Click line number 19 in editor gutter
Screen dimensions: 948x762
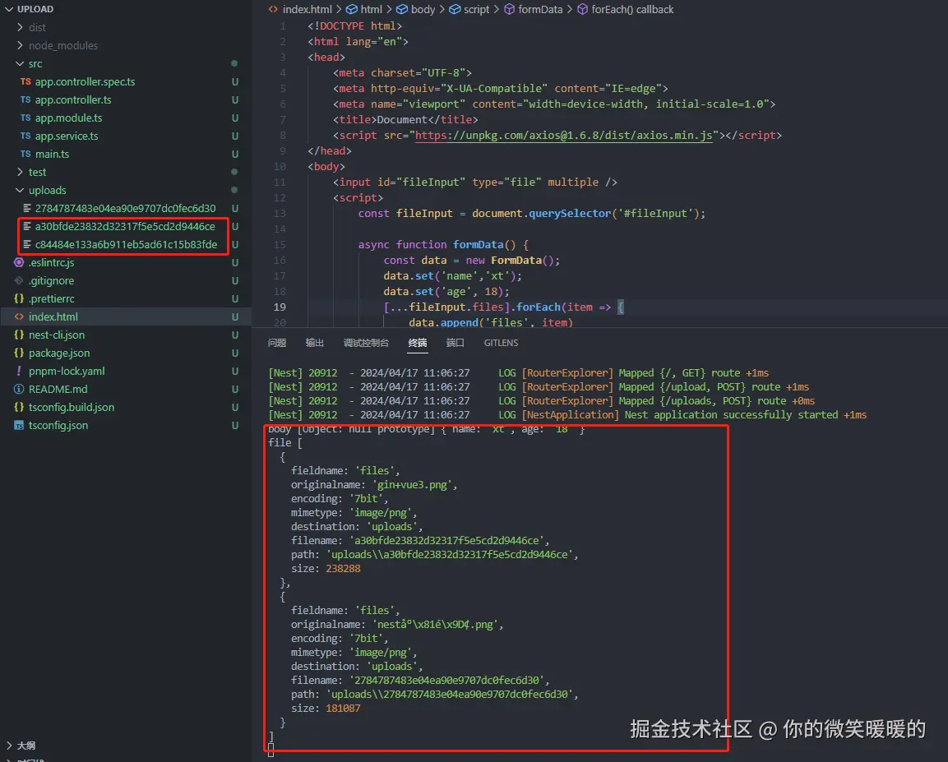(280, 307)
